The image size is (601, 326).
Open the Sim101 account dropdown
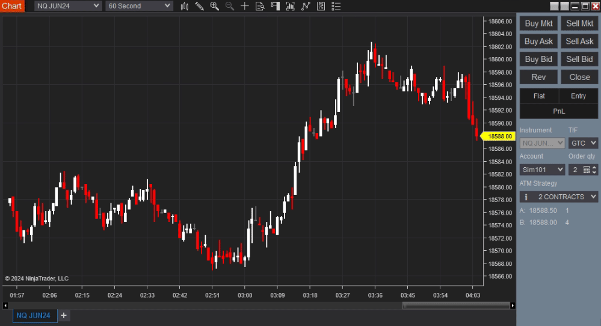click(542, 170)
